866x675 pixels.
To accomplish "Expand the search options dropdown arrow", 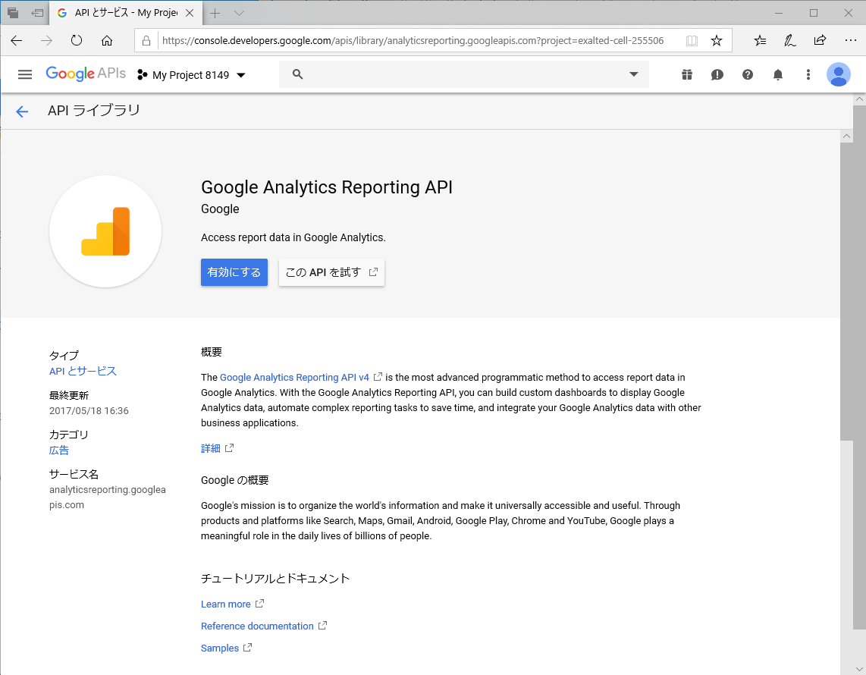I will click(x=633, y=74).
